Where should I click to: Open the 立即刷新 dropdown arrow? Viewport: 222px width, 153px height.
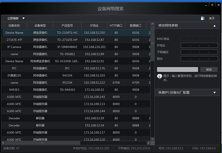23,18
